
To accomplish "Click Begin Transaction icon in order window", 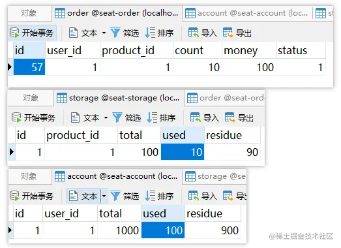I will click(x=14, y=33).
